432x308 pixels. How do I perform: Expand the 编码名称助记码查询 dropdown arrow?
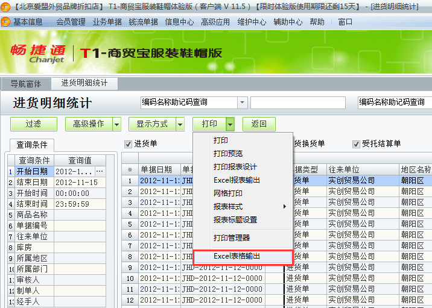coord(242,102)
